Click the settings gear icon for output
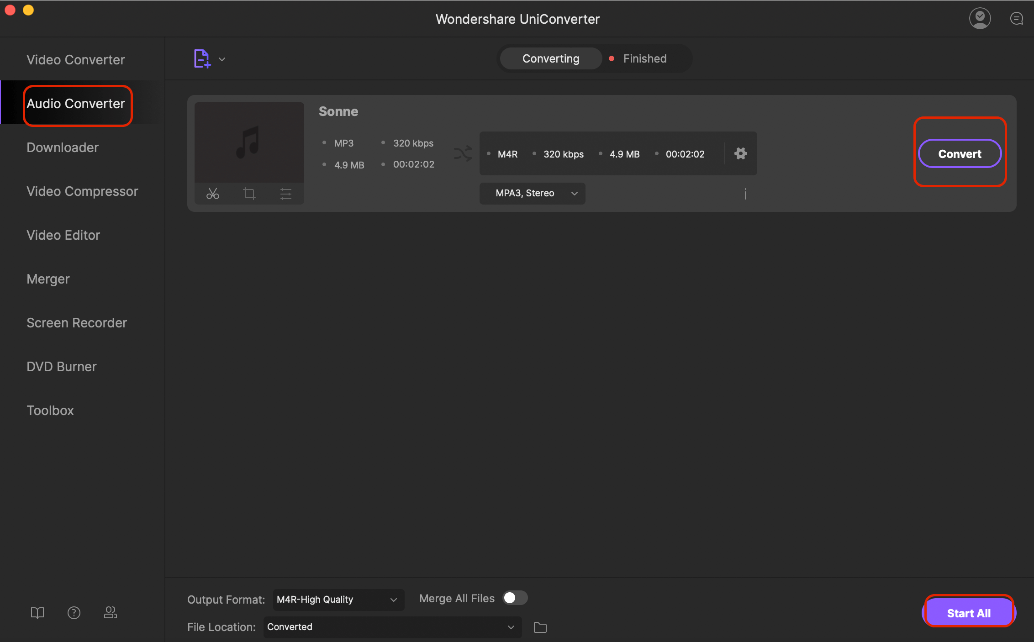 tap(740, 153)
